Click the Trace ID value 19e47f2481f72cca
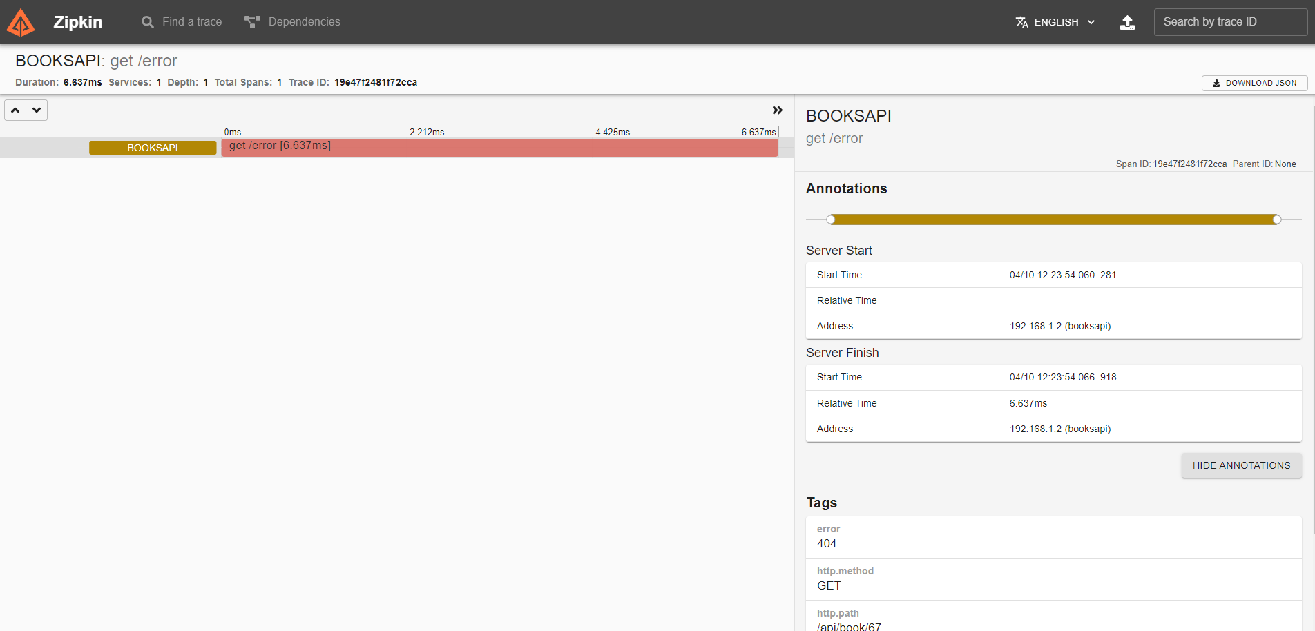The image size is (1315, 631). pos(376,82)
